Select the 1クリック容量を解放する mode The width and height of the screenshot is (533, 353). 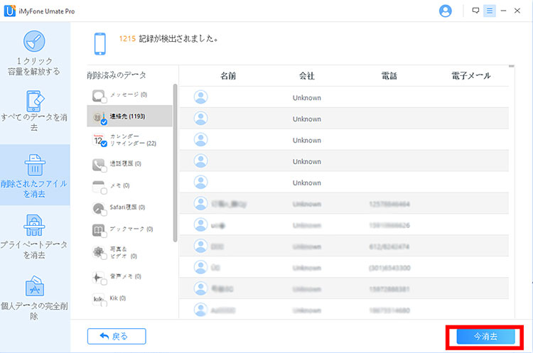pos(34,53)
